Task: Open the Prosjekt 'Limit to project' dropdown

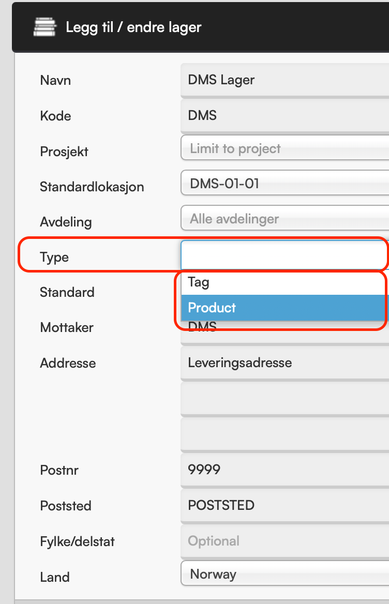Action: [285, 149]
